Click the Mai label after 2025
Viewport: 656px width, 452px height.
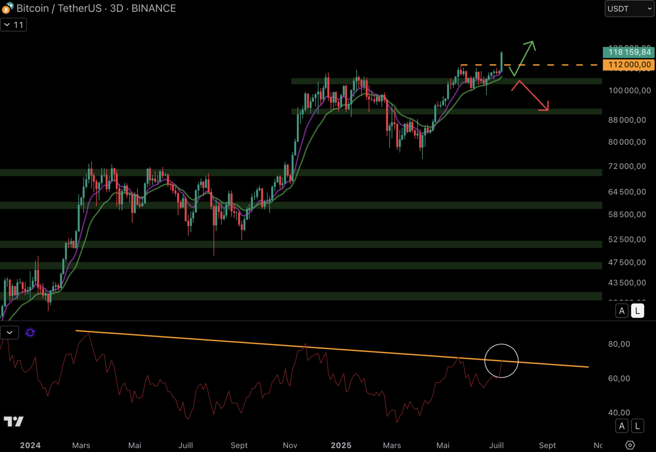(443, 445)
